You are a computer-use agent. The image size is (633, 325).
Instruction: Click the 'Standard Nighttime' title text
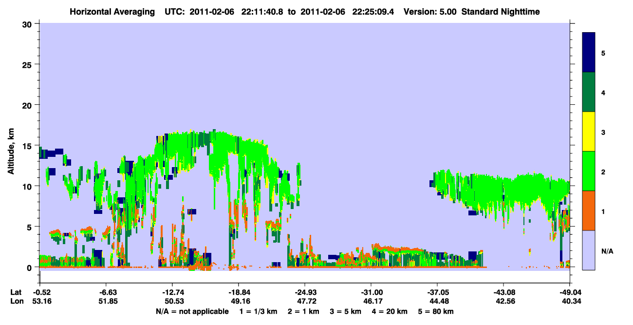[x=501, y=11]
